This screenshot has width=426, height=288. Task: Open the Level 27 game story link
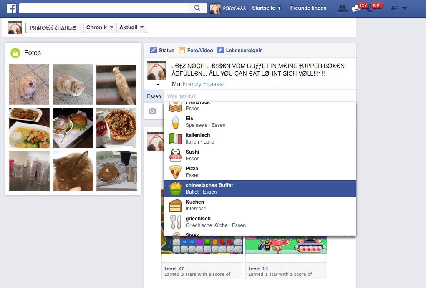point(174,268)
